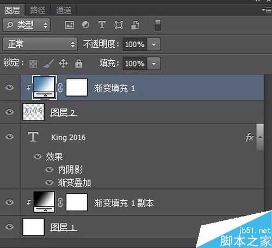Open the panel flyout menu icon
This screenshot has width=272, height=248.
click(267, 10)
